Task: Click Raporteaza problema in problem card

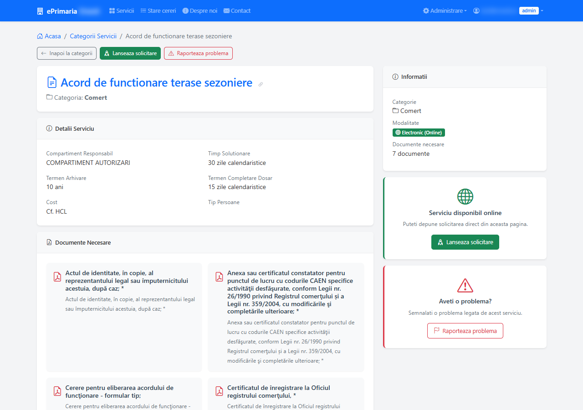Action: (x=465, y=331)
